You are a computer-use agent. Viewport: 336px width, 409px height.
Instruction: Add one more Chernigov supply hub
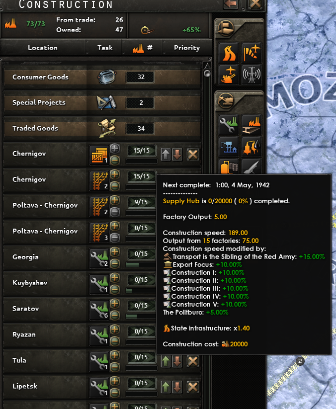click(115, 149)
